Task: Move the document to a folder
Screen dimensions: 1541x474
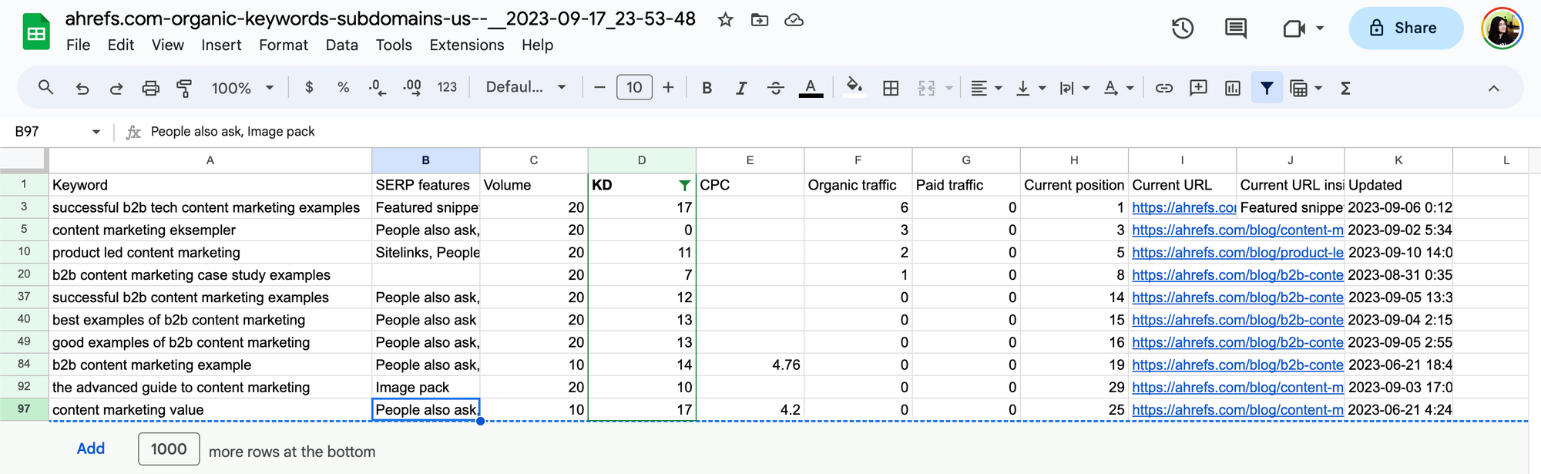Action: click(x=760, y=20)
